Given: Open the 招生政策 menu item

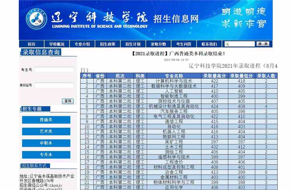Looking at the screenshot, I should (x=107, y=44).
